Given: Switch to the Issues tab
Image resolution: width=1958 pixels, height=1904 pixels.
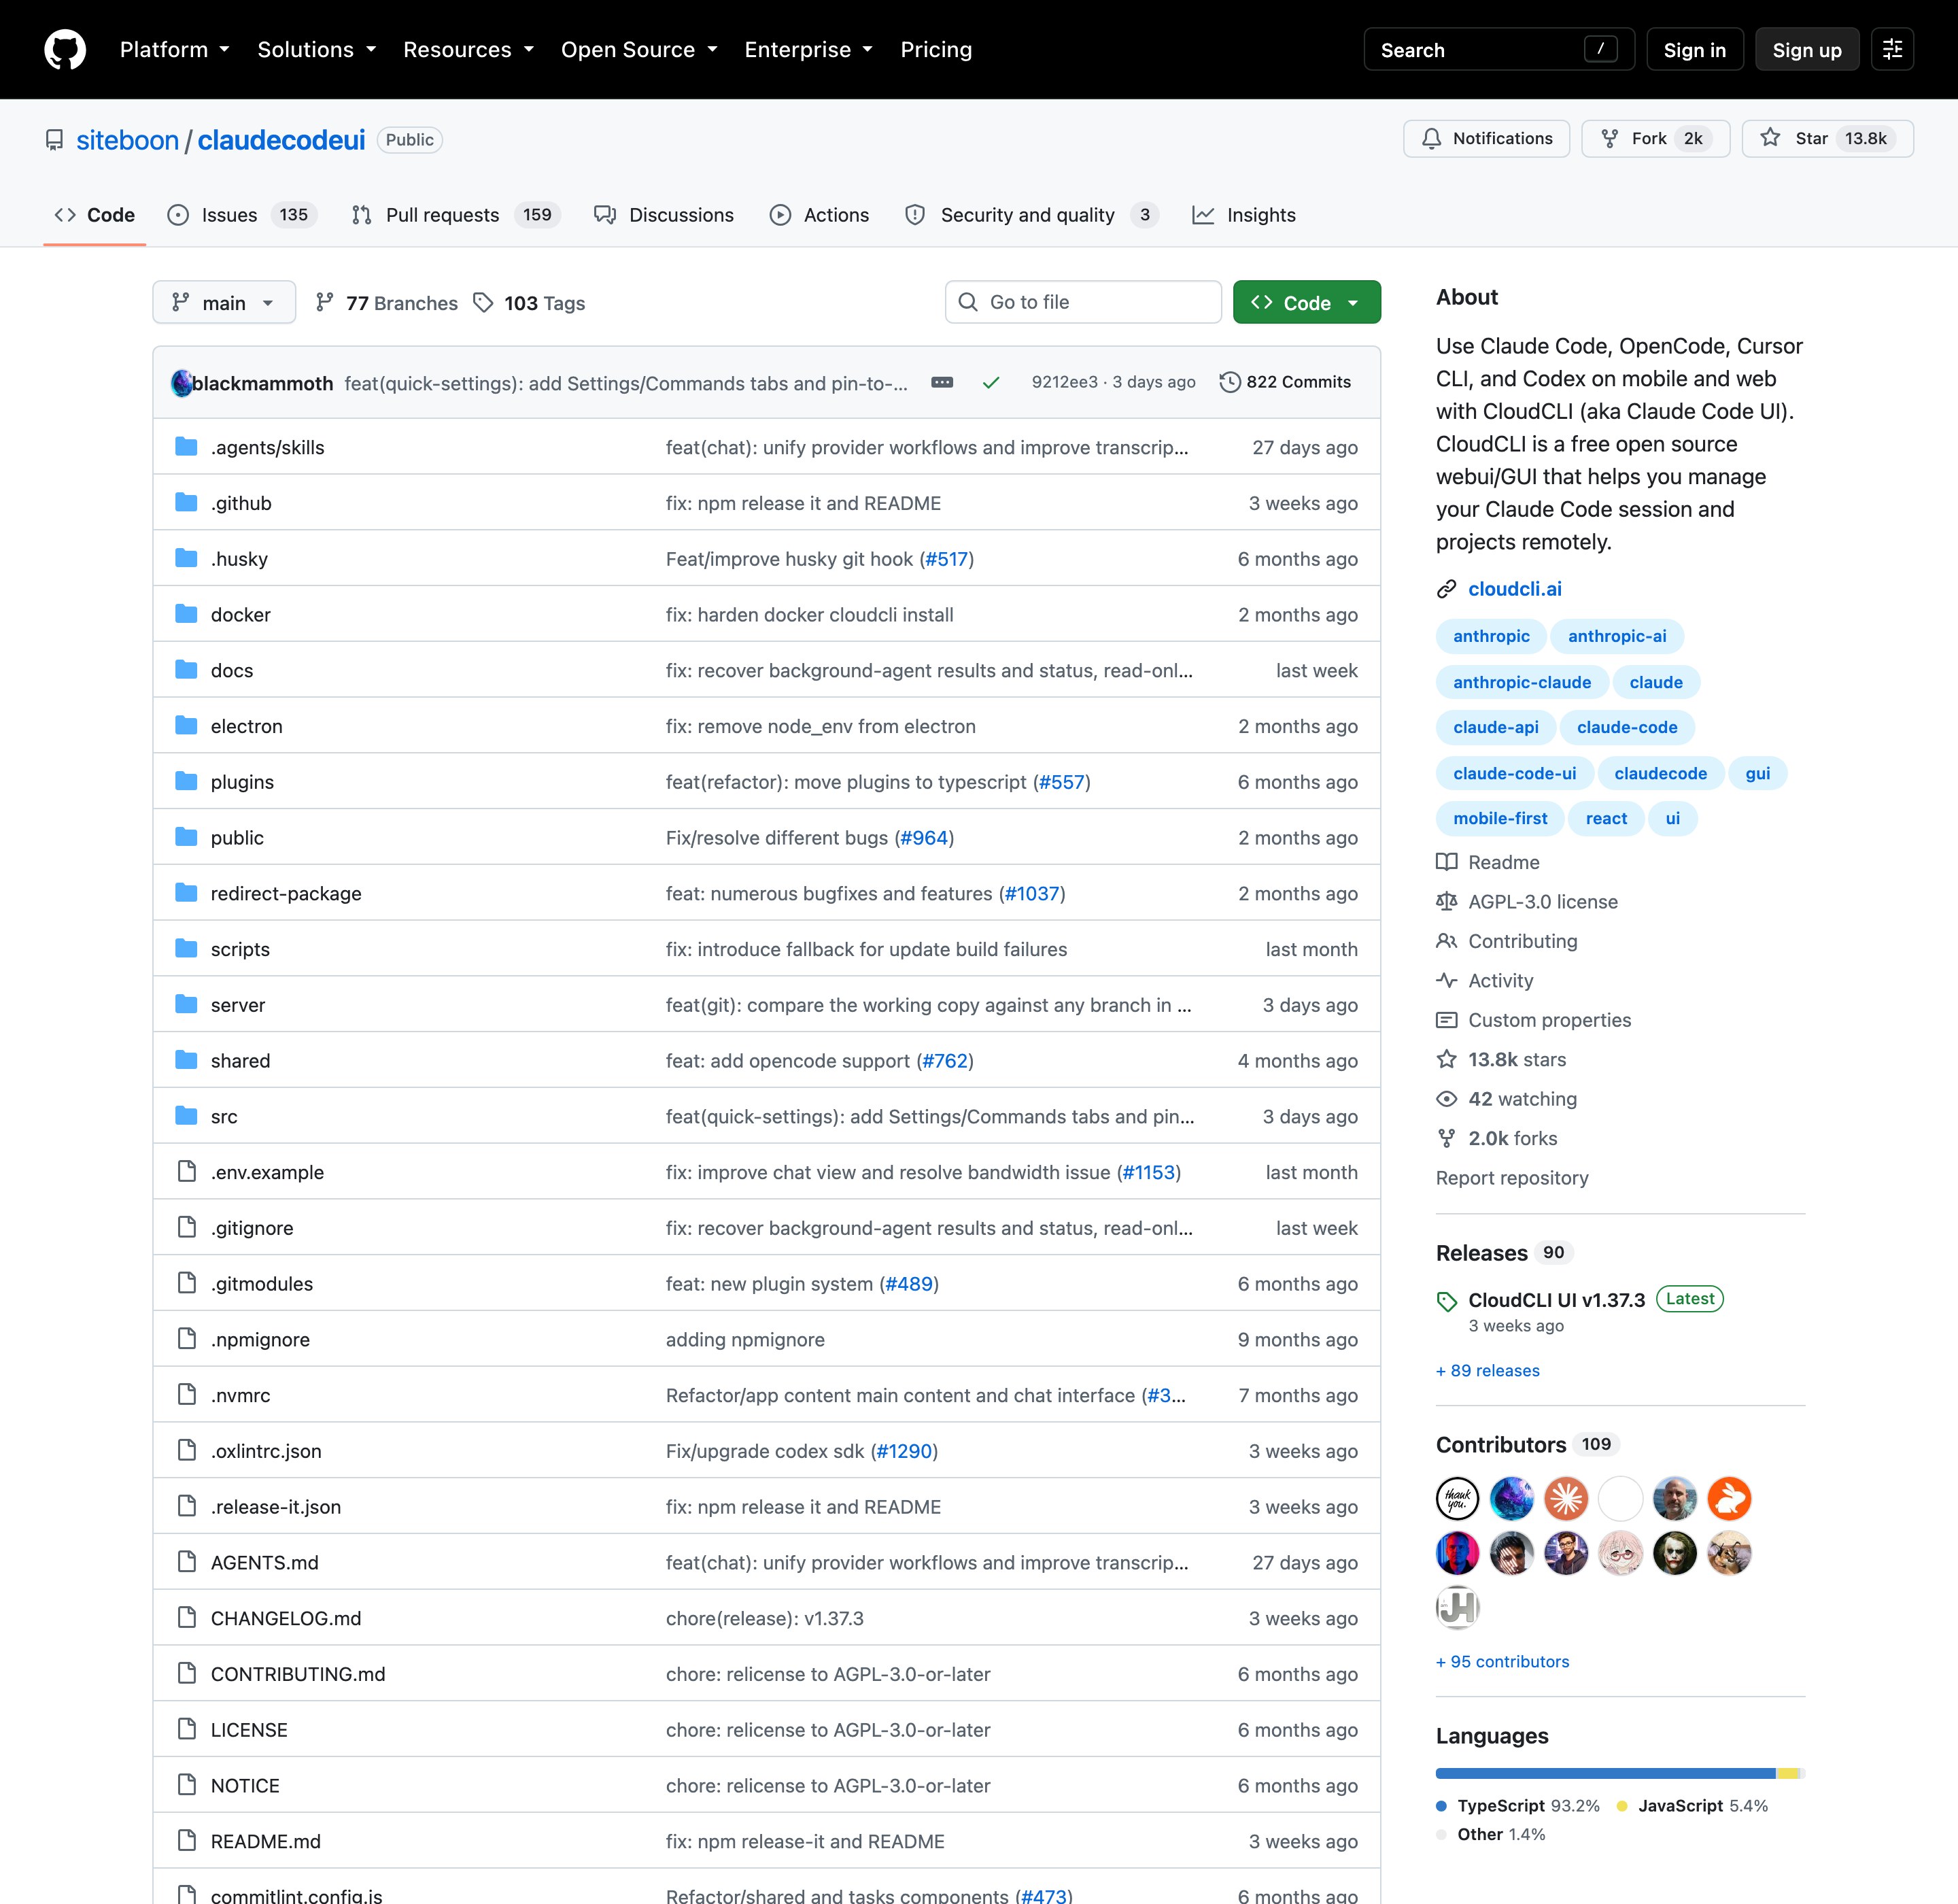Looking at the screenshot, I should tap(241, 215).
